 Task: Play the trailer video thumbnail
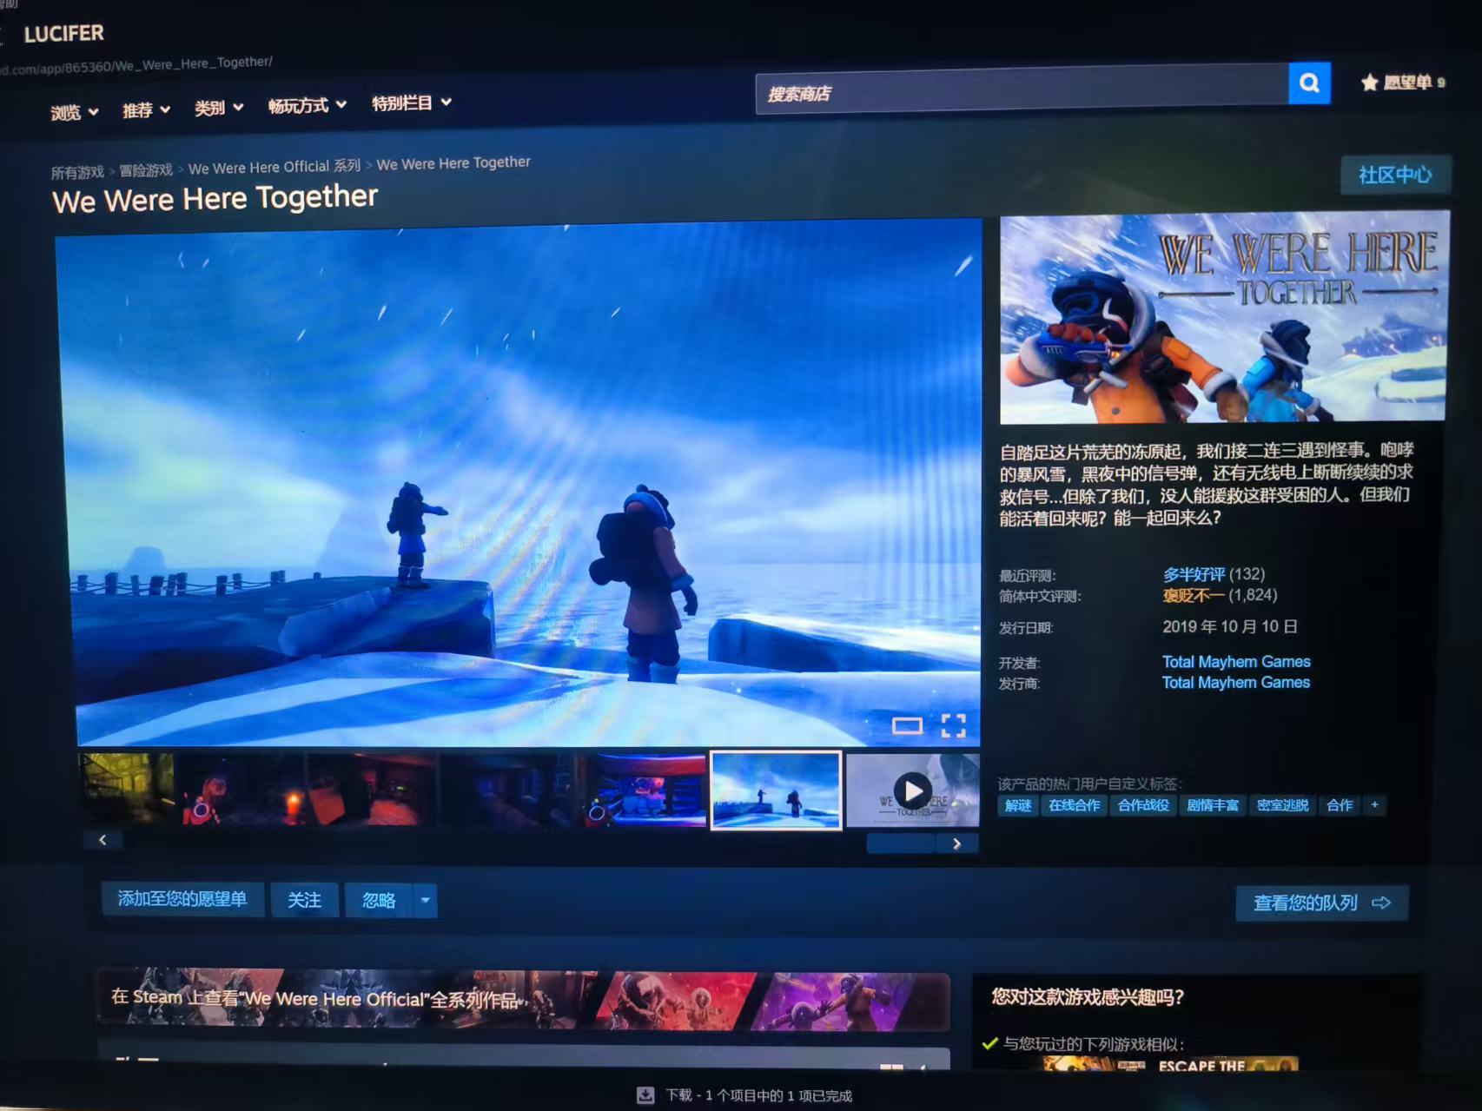click(x=912, y=790)
